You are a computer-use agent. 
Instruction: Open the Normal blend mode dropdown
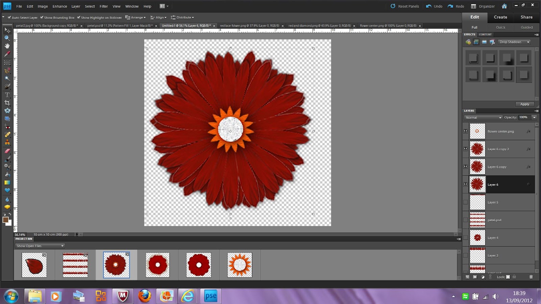click(483, 118)
